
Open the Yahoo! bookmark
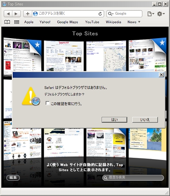coord(45,22)
